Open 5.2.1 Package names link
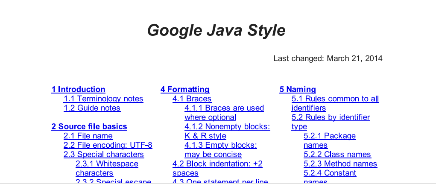The height and width of the screenshot is (184, 436). 330,140
